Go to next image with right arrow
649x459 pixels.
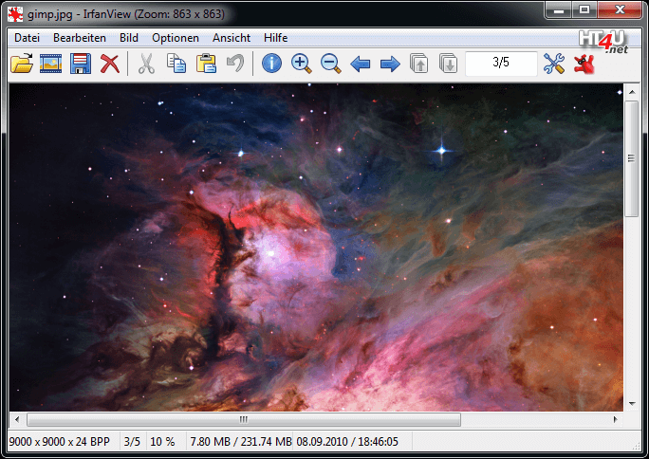[390, 64]
